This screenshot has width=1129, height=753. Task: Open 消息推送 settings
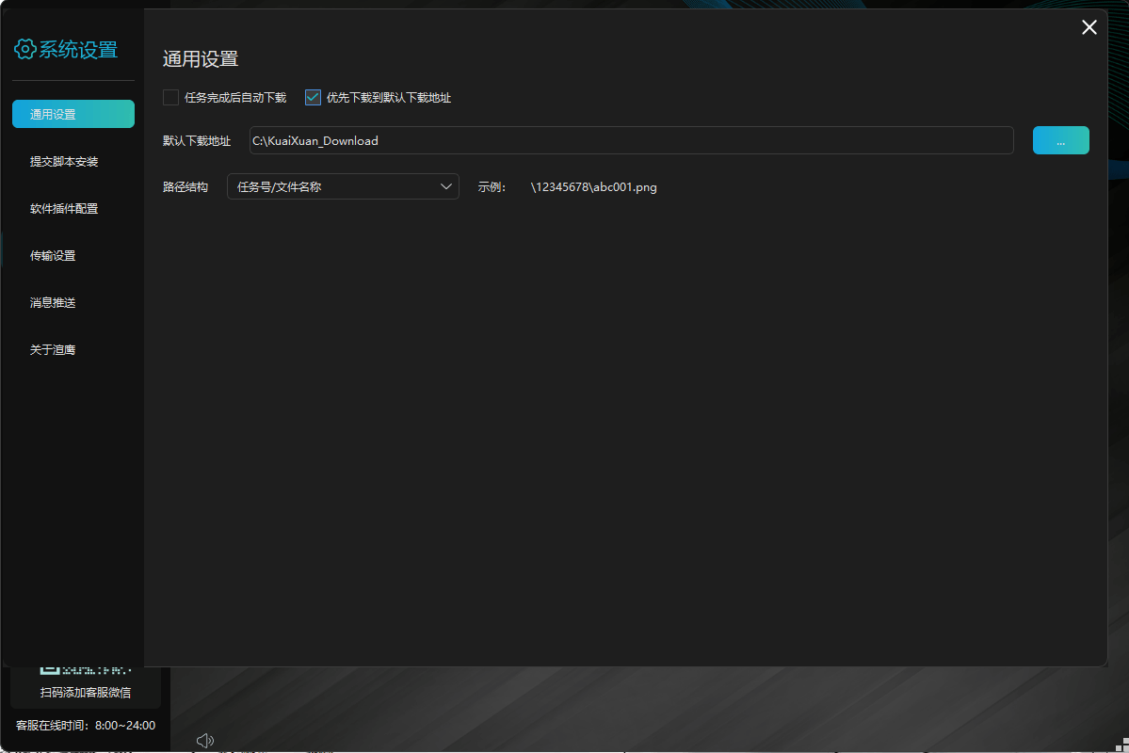53,302
